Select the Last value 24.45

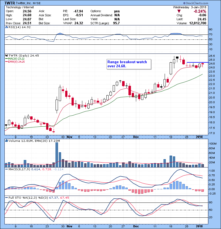[x=202, y=19]
